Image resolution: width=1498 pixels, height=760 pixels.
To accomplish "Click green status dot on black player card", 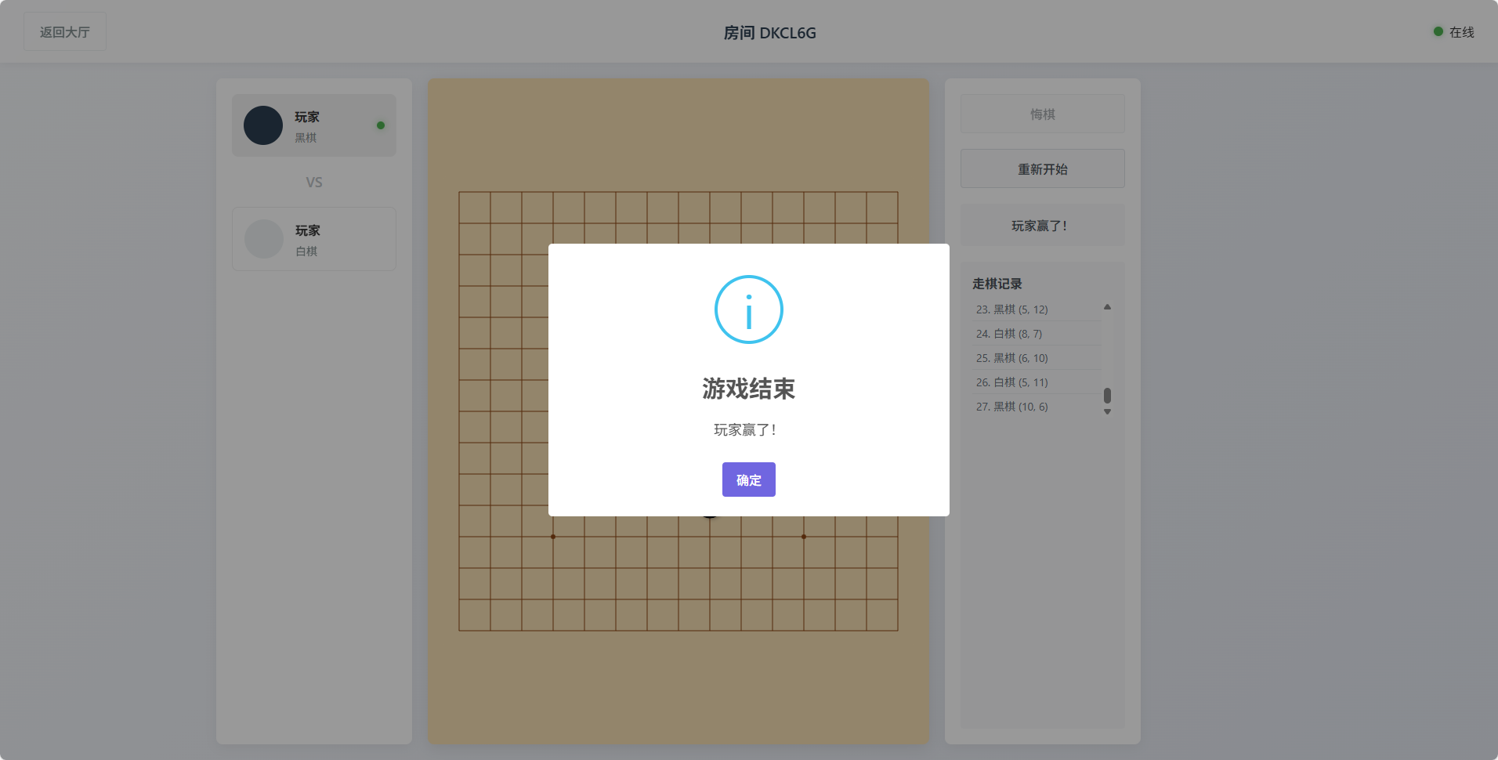I will click(381, 125).
